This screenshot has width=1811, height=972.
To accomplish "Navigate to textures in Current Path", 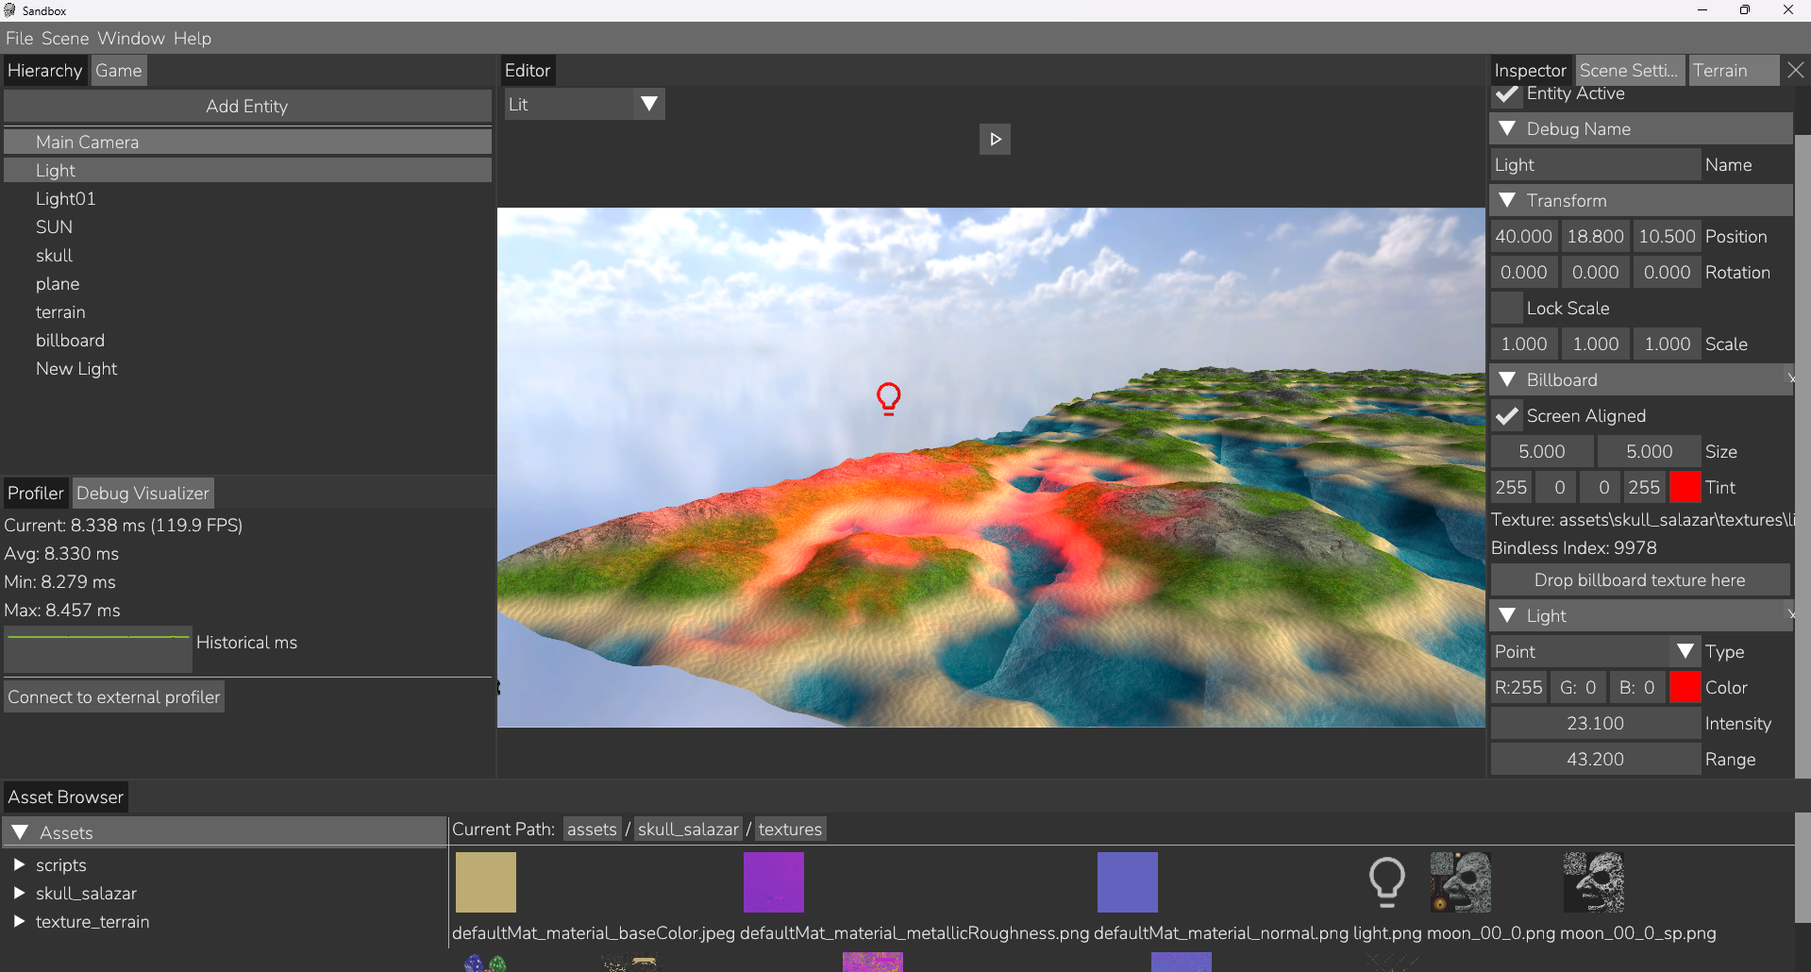I will pyautogui.click(x=790, y=830).
